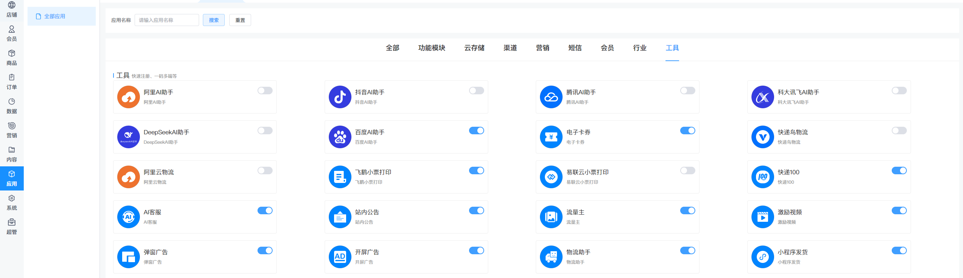Open the 内容 sidebar section
Image resolution: width=963 pixels, height=278 pixels.
coord(12,154)
